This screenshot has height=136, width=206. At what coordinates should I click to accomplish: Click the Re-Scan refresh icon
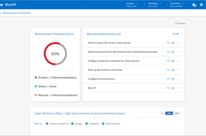click(176, 23)
